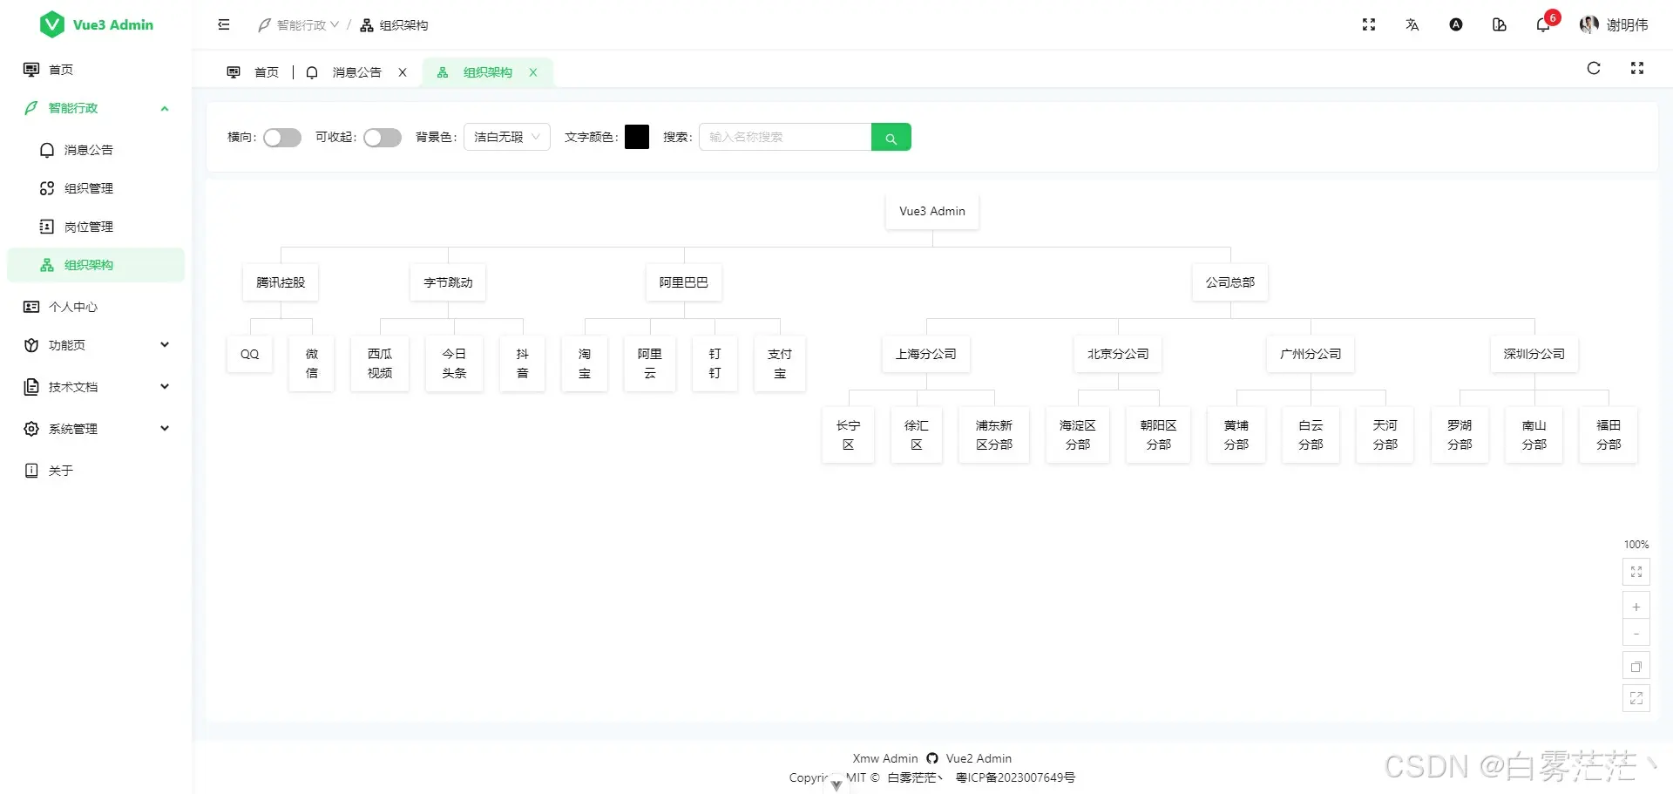Click the Vue3 Admin root node
1673x794 pixels.
coord(932,212)
